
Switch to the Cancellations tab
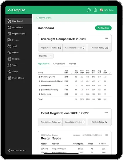point(59,64)
